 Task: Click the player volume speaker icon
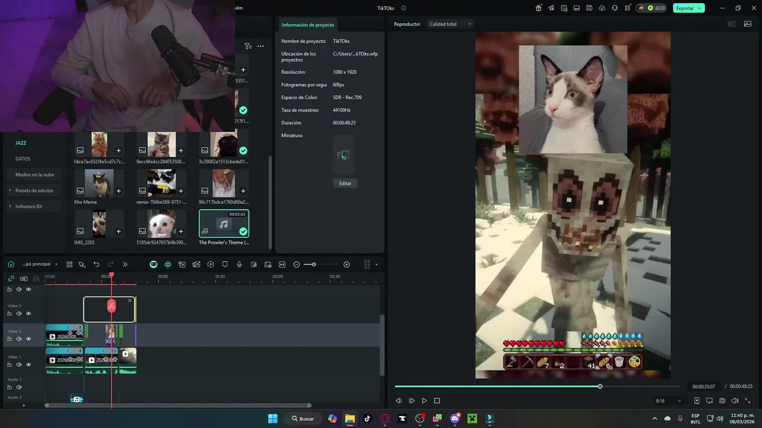[x=735, y=401]
